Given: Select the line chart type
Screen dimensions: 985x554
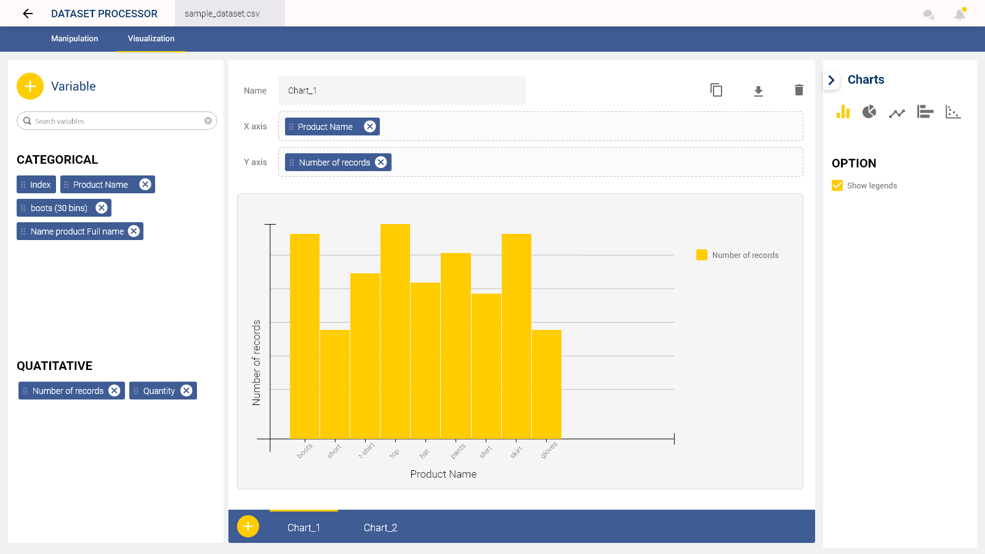Looking at the screenshot, I should coord(896,112).
